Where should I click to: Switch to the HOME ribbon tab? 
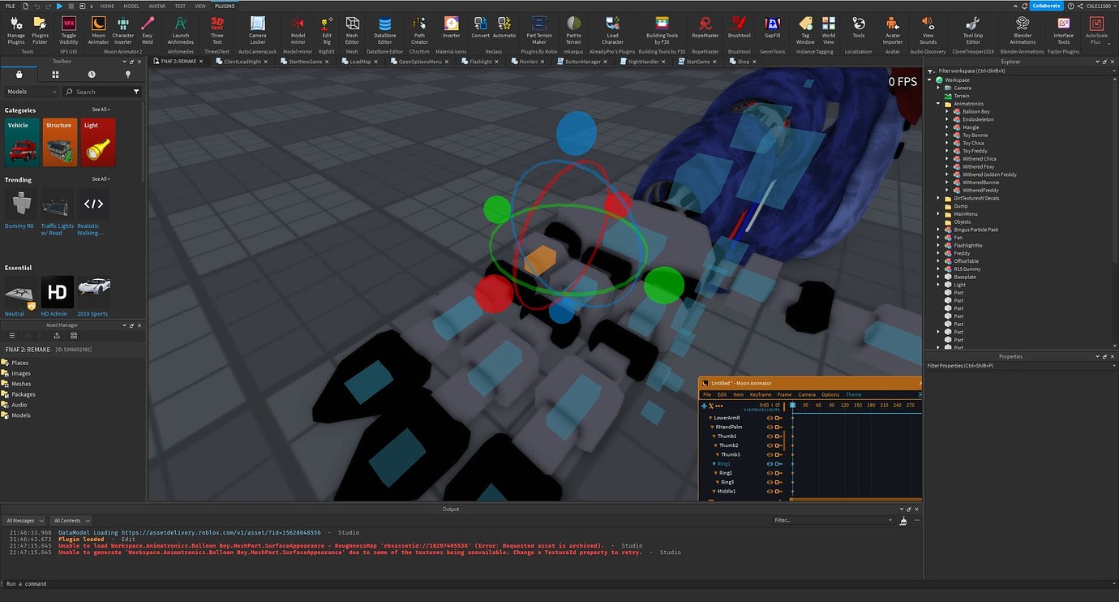click(x=107, y=6)
